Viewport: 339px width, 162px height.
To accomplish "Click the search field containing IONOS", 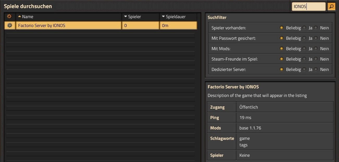I will coord(309,7).
